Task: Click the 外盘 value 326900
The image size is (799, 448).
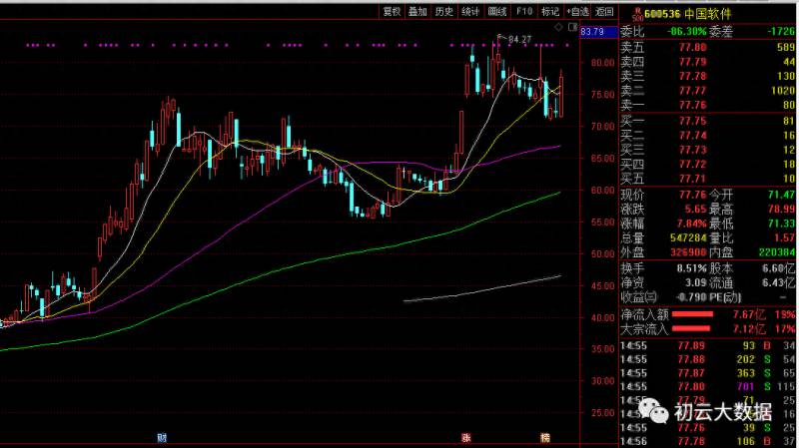Action: pos(688,252)
